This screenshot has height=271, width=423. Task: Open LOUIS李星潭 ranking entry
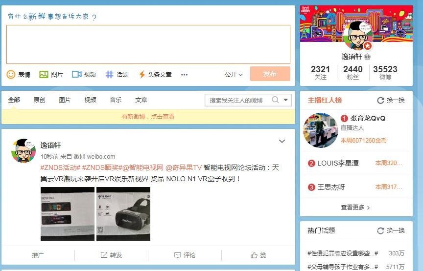tap(338, 163)
